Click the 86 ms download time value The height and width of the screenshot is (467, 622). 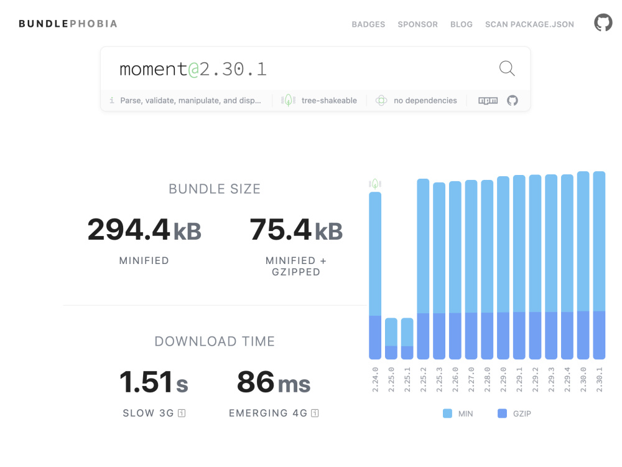(274, 382)
